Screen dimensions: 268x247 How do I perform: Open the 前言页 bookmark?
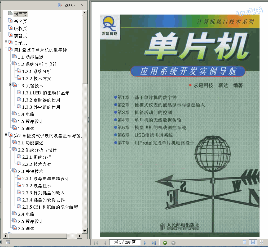(20, 36)
